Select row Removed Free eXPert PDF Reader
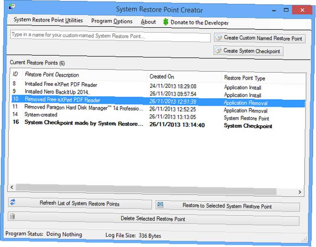Viewport: 316px width, 247px height. 158,101
